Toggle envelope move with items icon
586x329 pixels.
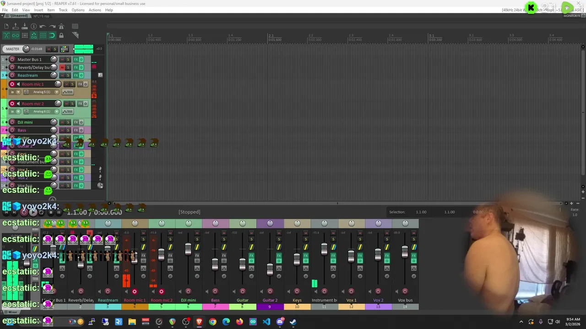pos(33,35)
